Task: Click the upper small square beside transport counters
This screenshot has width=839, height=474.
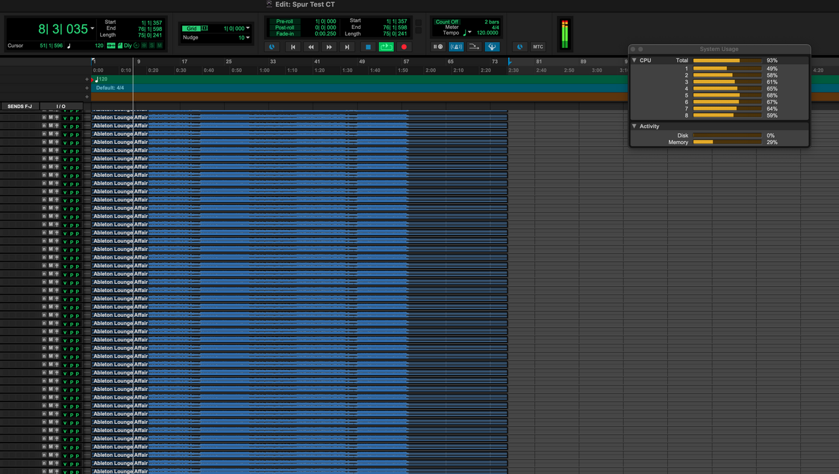Action: [x=418, y=22]
